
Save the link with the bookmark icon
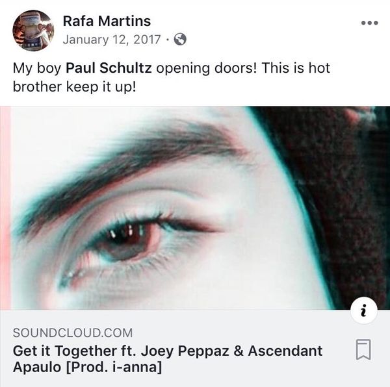pyautogui.click(x=364, y=350)
